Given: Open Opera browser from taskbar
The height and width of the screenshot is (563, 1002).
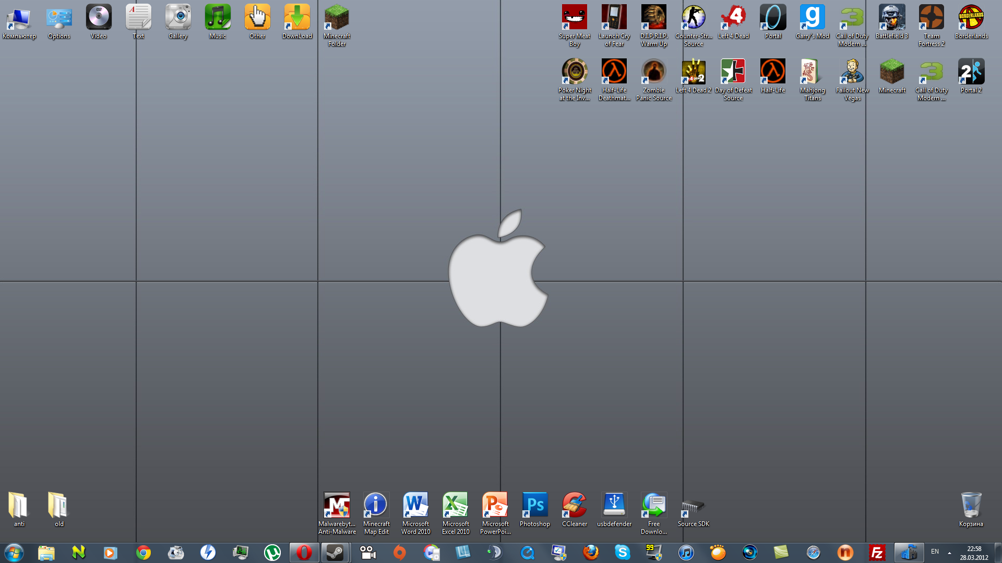Looking at the screenshot, I should (x=304, y=553).
